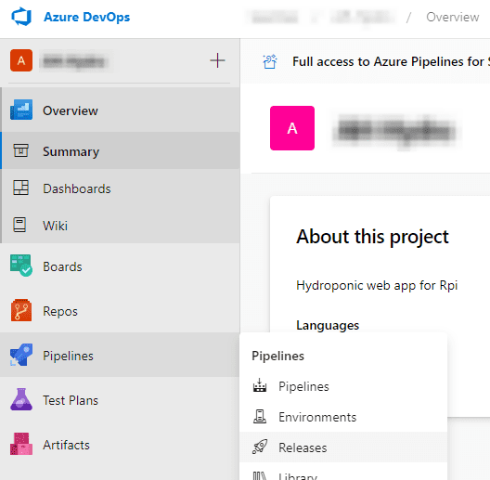Click the Pipelines flyout header
490x480 pixels.
(x=277, y=356)
